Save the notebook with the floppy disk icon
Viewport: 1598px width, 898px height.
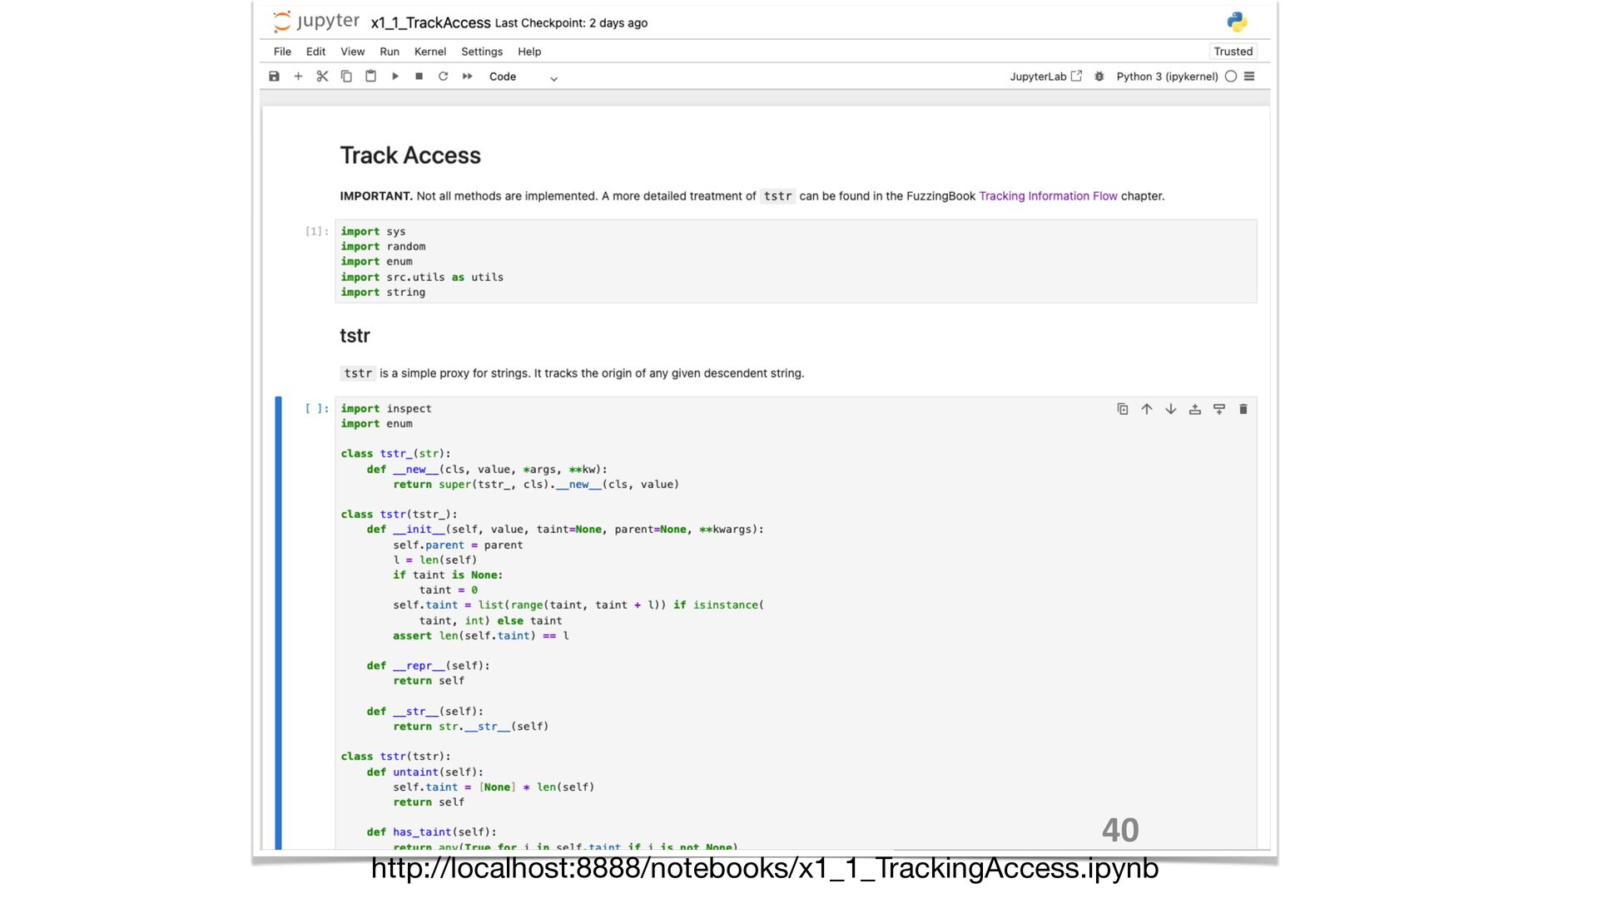tap(274, 76)
